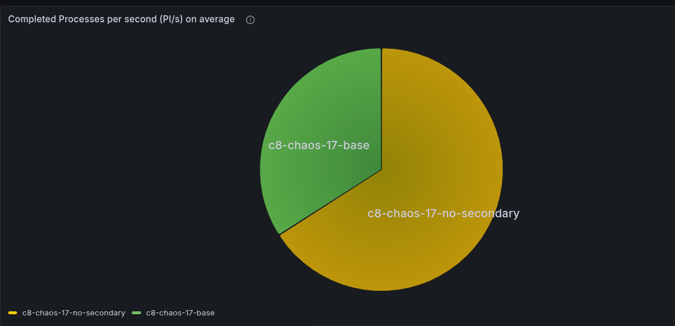Click the diagonal divider between pie slices
The height and width of the screenshot is (326, 675).
click(x=330, y=202)
